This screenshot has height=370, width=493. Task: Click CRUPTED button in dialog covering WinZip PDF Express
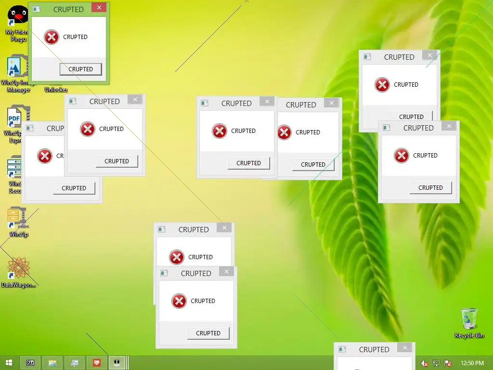74,188
